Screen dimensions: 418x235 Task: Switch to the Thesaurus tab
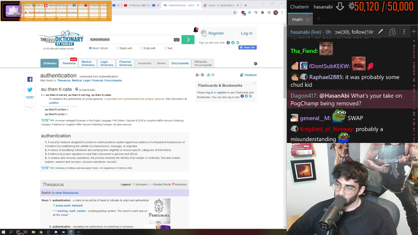[x=69, y=63]
